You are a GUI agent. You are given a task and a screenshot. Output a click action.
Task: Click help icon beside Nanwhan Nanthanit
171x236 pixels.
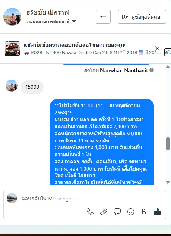tap(152, 70)
